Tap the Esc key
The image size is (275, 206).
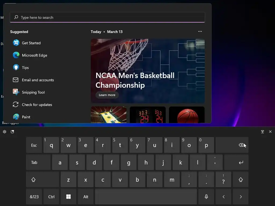pyautogui.click(x=34, y=145)
